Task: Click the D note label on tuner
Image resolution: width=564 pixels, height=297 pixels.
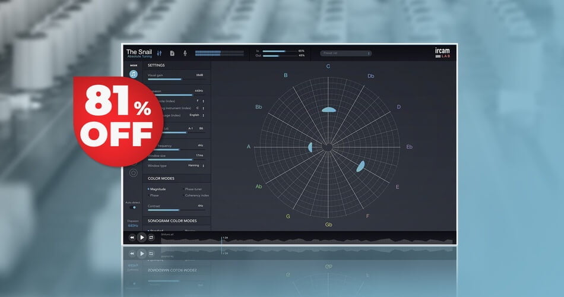Action: pyautogui.click(x=398, y=107)
